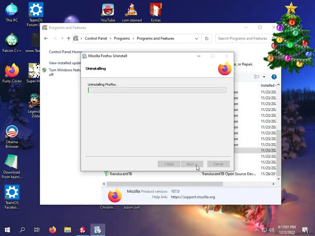315x236 pixels.
Task: Click Cancel in the Firefox uninstaller
Action: coord(218,164)
